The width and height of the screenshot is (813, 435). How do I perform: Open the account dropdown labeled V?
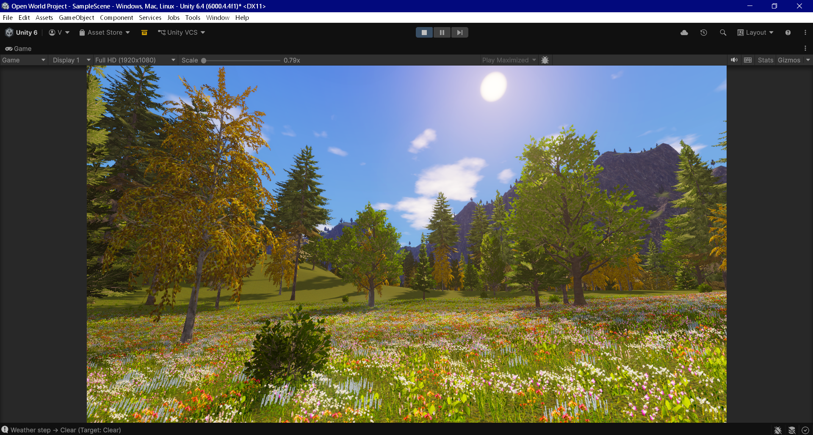point(59,33)
